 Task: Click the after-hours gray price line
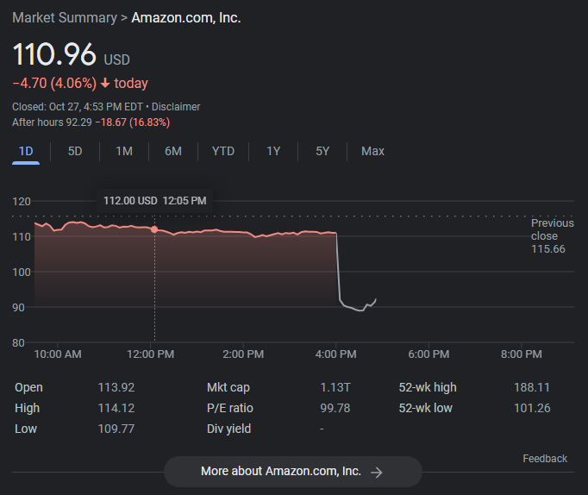[x=353, y=307]
